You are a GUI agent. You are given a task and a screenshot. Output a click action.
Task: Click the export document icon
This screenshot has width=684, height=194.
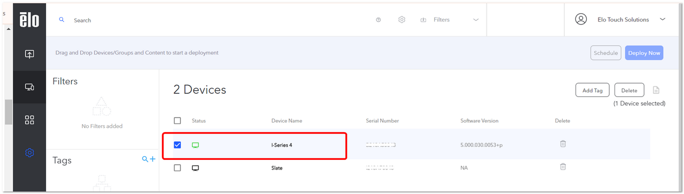point(656,90)
